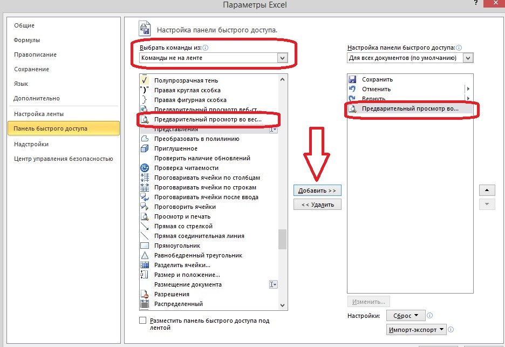Click the icon for Размер и положение…

145,275
